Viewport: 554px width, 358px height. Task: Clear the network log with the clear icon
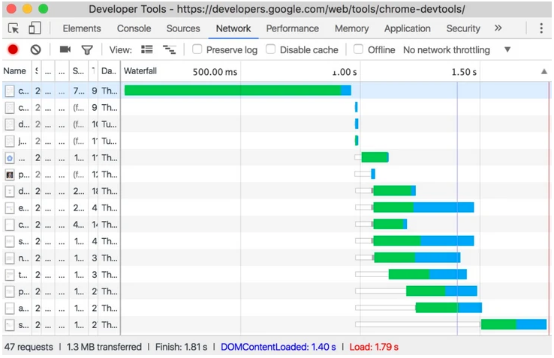click(x=35, y=49)
